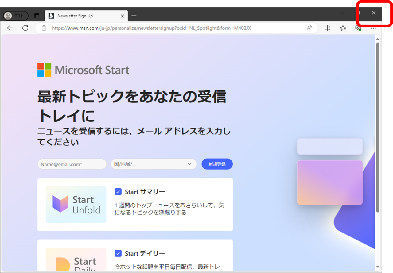Click the Name@email.com input field
393x273 pixels.
click(72, 164)
